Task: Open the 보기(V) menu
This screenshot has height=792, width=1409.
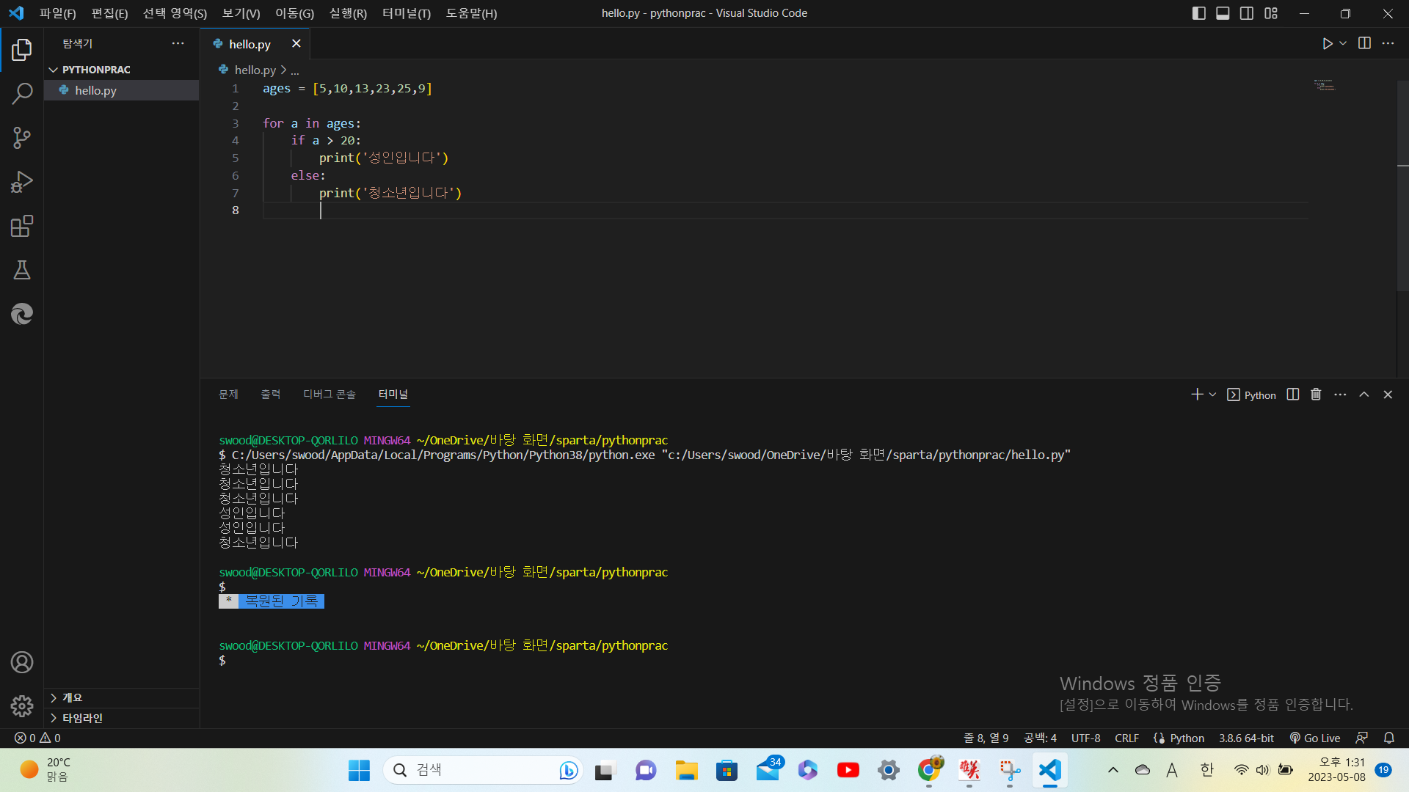Action: tap(241, 13)
